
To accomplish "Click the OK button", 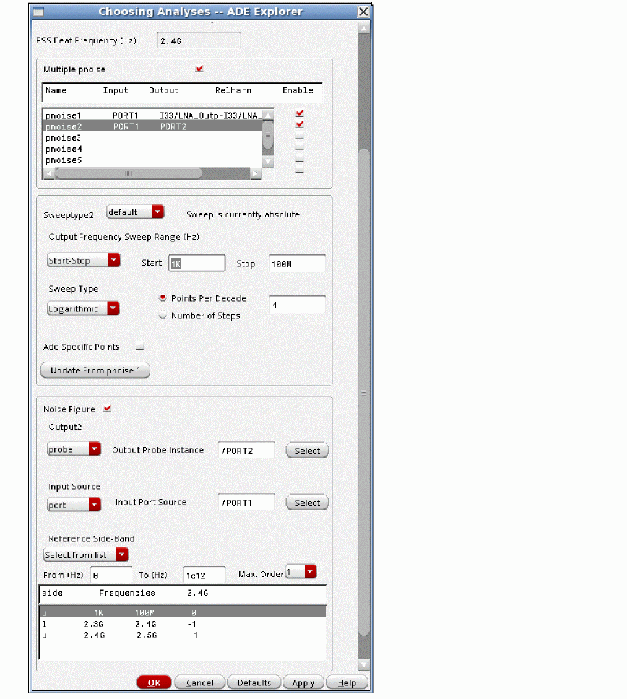I will click(154, 682).
